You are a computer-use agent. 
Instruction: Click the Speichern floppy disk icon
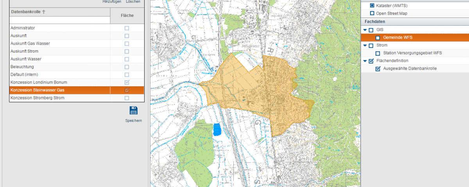133,111
